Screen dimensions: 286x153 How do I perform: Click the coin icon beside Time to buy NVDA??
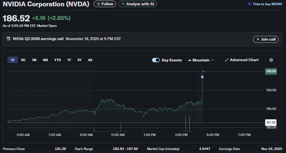coord(249,4)
